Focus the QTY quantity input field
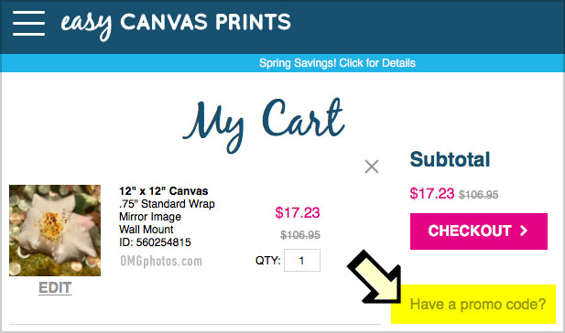565x333 pixels. (302, 261)
